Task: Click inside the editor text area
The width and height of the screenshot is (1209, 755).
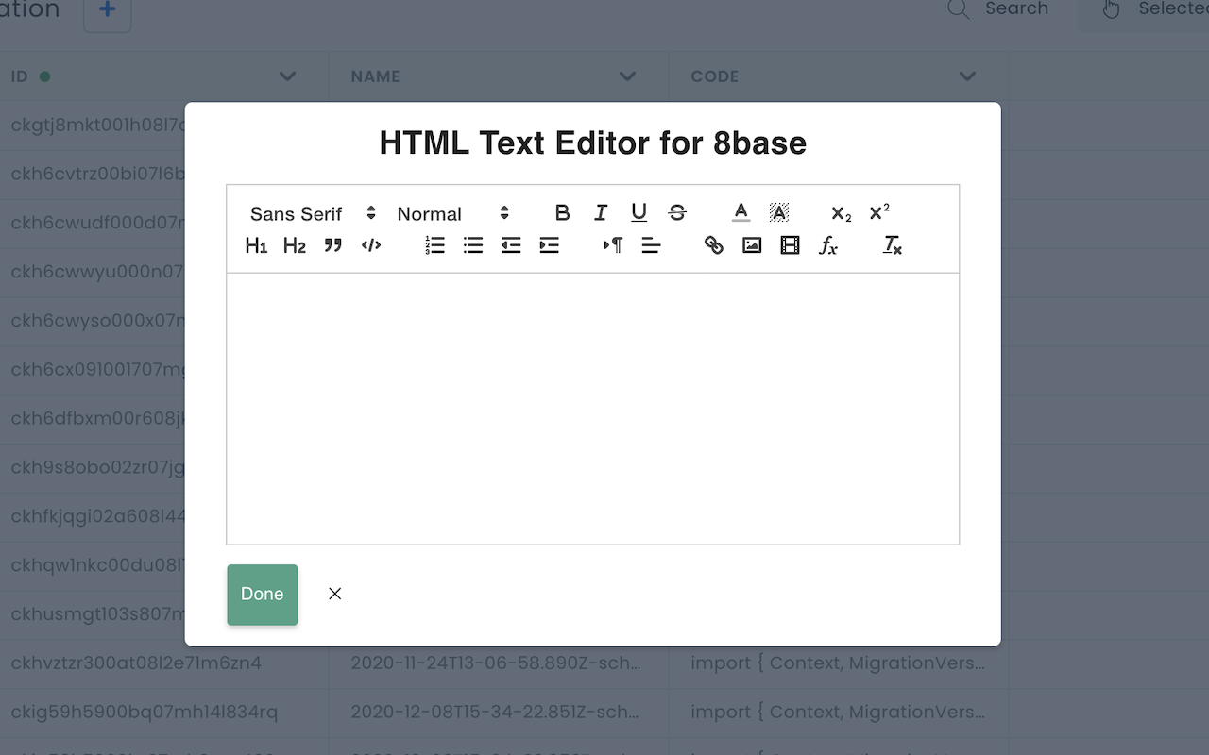Action: click(x=593, y=409)
